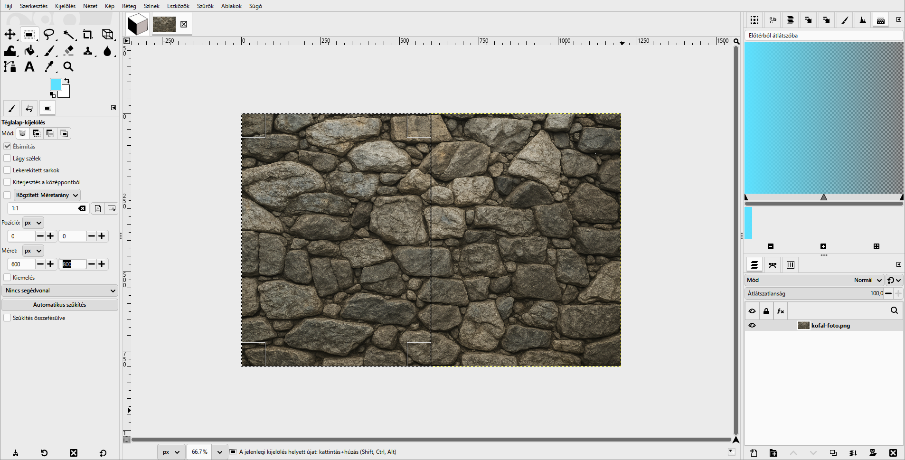Click the cyan foreground color swatch
Screen dimensions: 905x460
click(x=56, y=84)
